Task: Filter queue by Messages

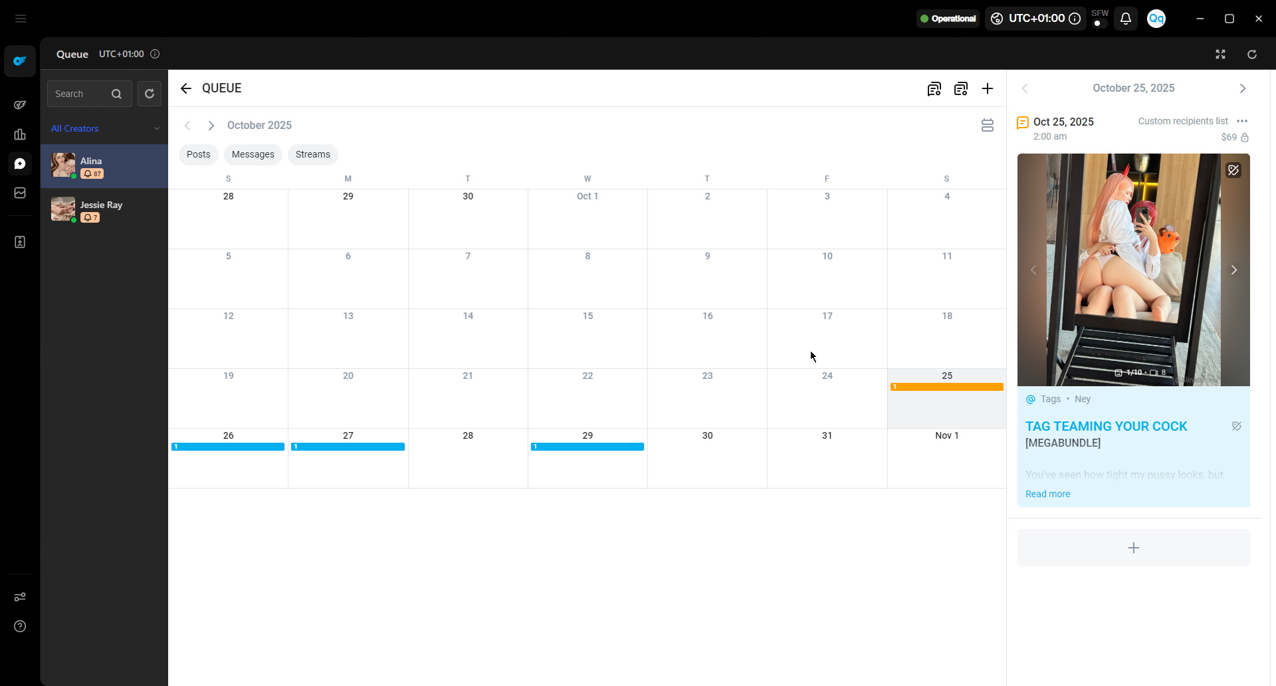Action: point(253,154)
